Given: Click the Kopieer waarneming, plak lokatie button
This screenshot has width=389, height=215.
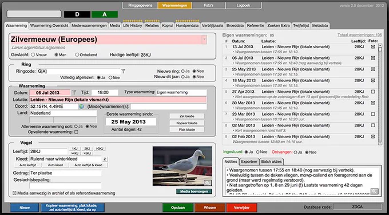Looking at the screenshot, I should coord(73,208).
